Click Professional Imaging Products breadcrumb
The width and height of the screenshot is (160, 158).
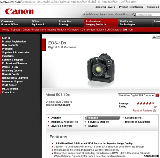coord(49,29)
